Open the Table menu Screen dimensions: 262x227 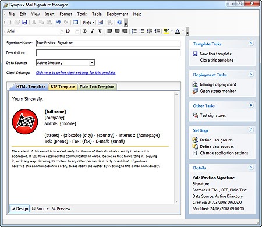[97, 14]
